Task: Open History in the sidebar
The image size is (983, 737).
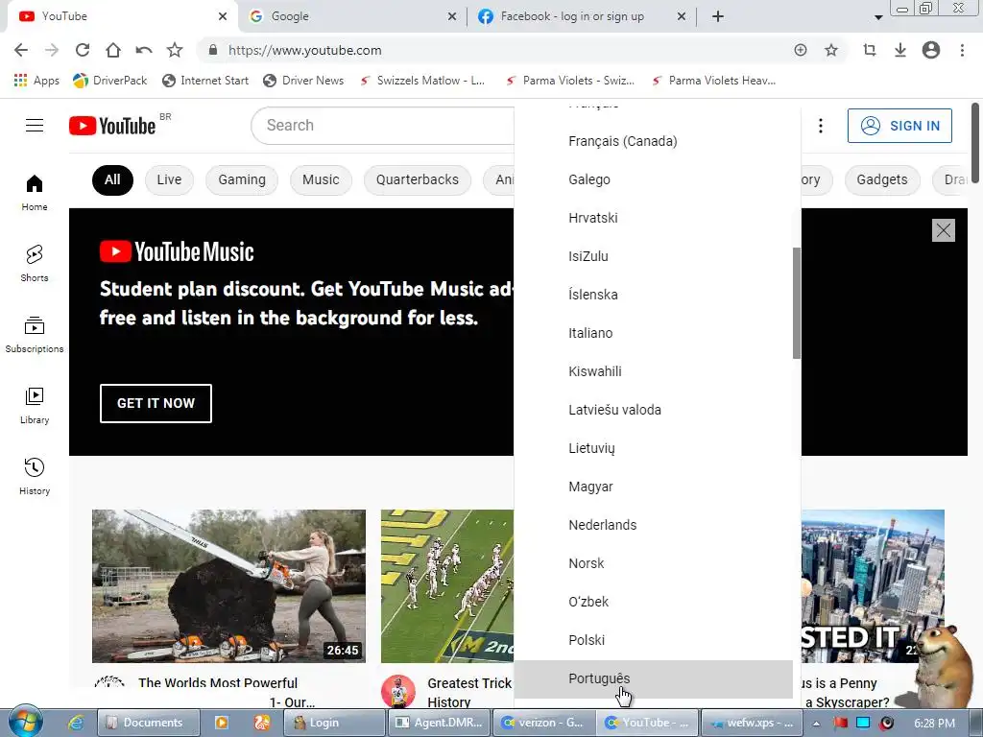Action: pos(35,476)
